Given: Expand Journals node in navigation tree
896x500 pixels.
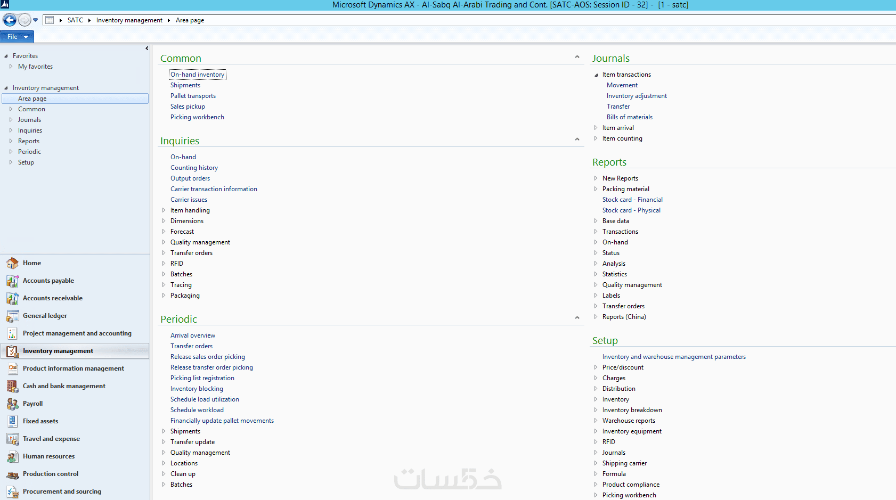Looking at the screenshot, I should click(x=11, y=120).
